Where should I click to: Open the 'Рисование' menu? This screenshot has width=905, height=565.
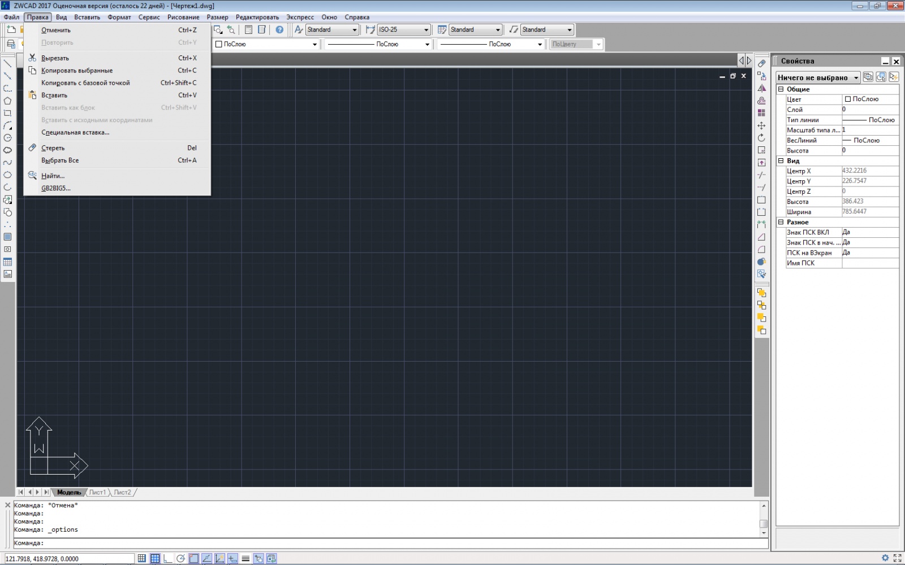tap(183, 17)
